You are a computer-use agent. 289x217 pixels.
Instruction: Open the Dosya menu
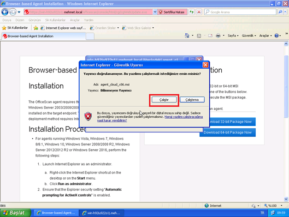pyautogui.click(x=7, y=20)
